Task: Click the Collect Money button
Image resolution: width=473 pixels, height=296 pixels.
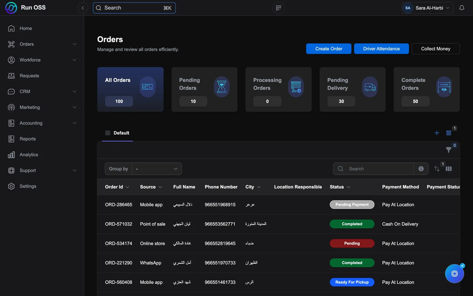Action: pos(435,49)
